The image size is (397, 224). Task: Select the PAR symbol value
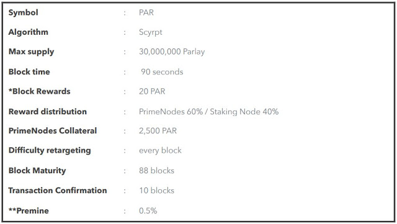pos(146,12)
